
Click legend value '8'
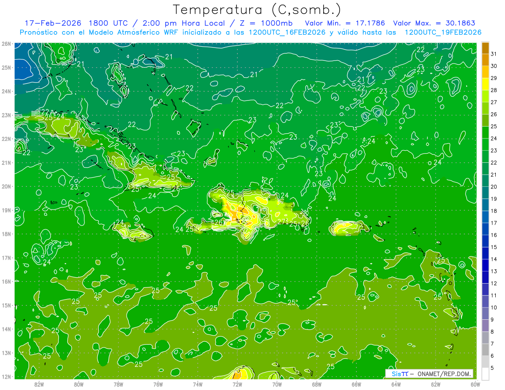tap(492, 332)
